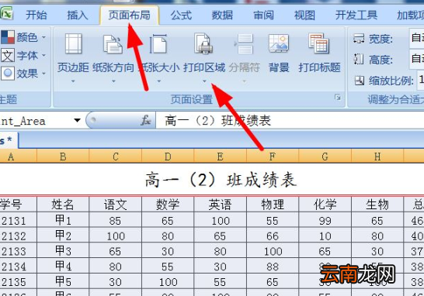The width and height of the screenshot is (424, 296).
Task: Click the Scale (缩放比例) icon
Action: tap(360, 81)
